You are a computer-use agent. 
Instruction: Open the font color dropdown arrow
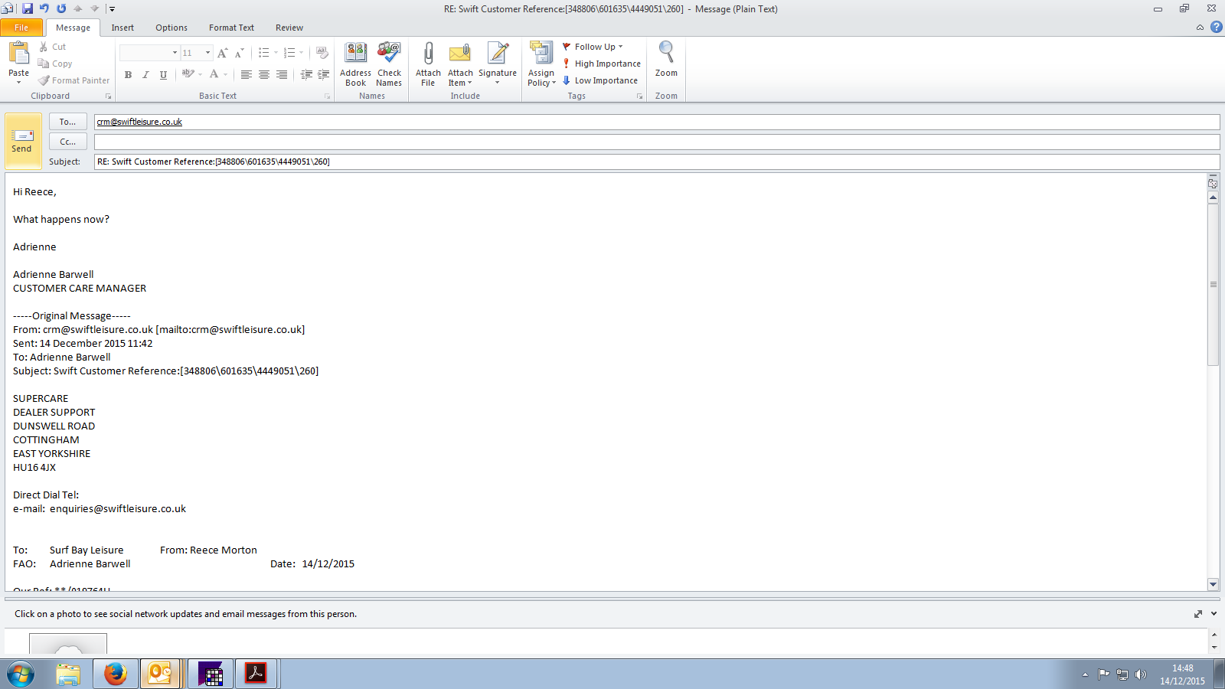coord(226,74)
